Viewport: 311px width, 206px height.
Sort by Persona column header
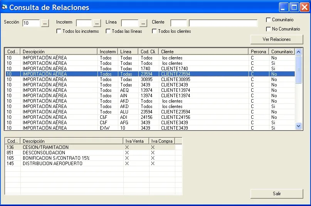tap(259, 52)
